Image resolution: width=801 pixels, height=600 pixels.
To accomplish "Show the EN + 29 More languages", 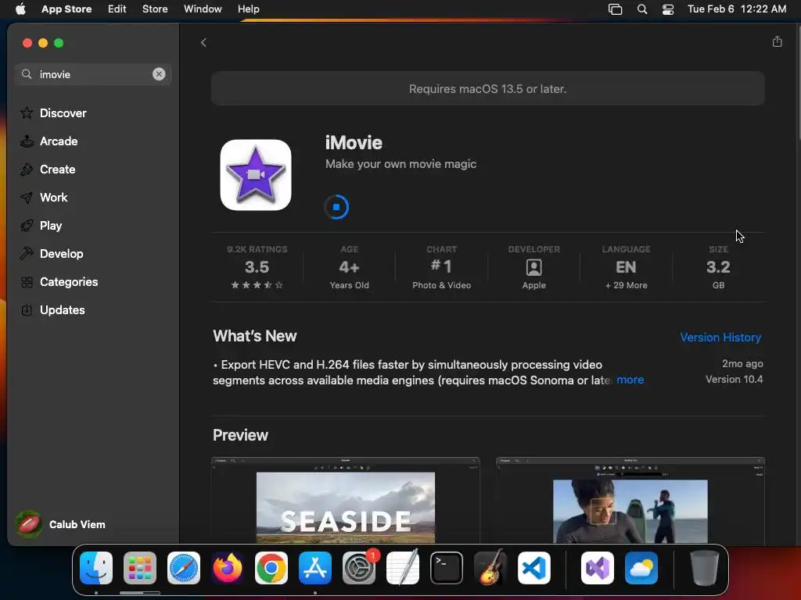I will coord(626,267).
